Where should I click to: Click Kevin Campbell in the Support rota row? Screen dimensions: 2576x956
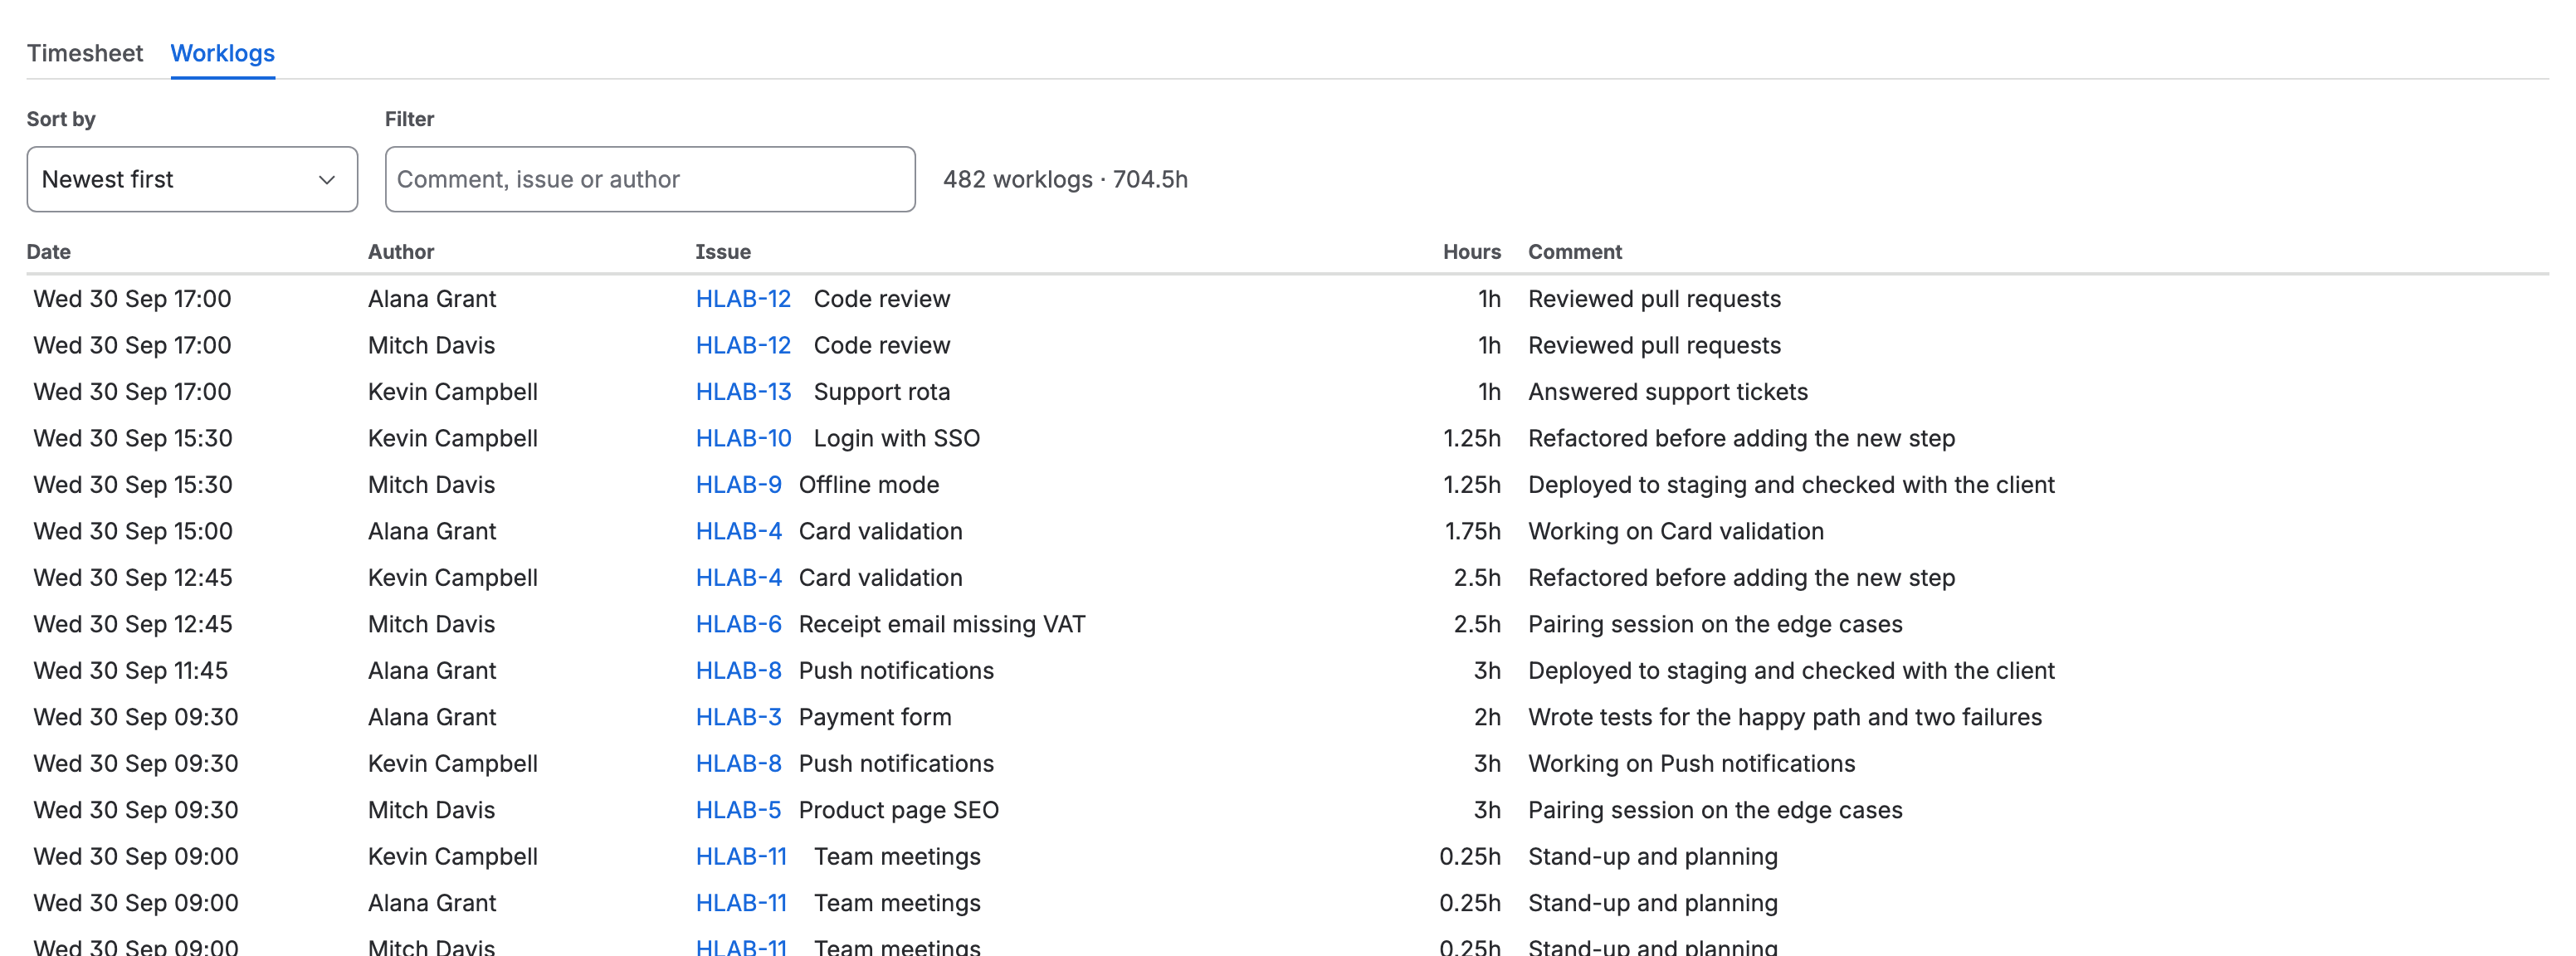[453, 392]
